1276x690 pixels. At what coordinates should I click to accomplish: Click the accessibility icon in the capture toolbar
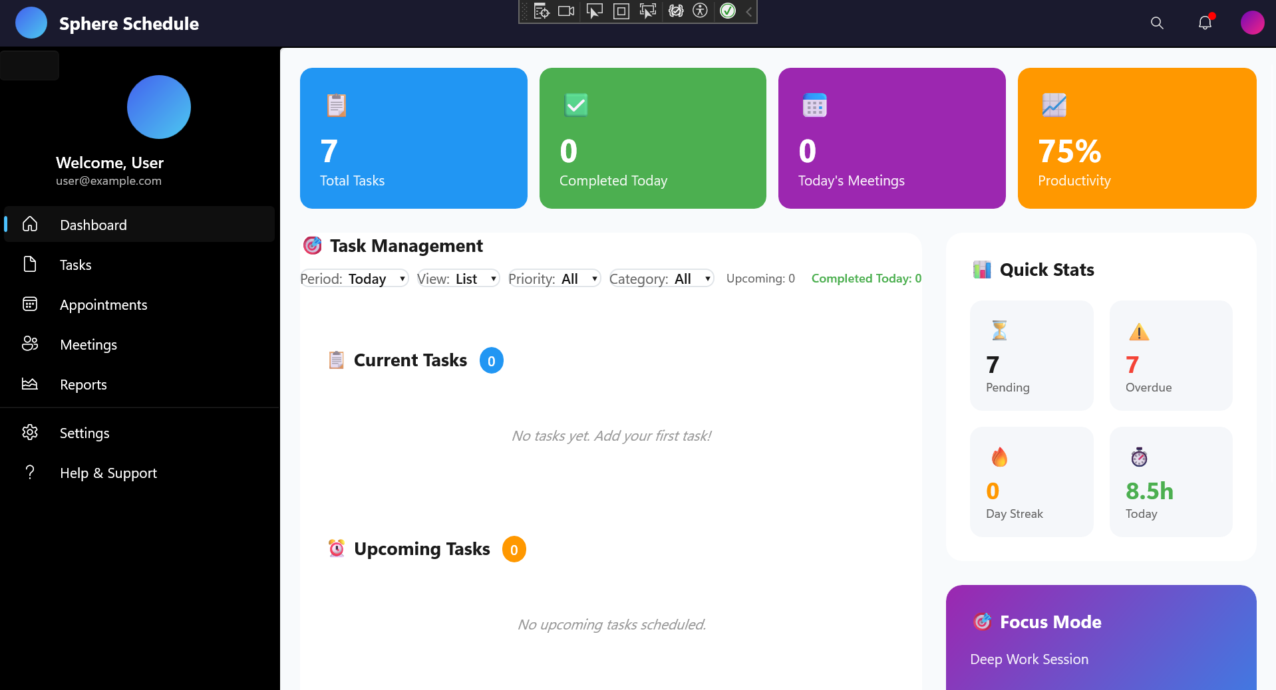700,11
